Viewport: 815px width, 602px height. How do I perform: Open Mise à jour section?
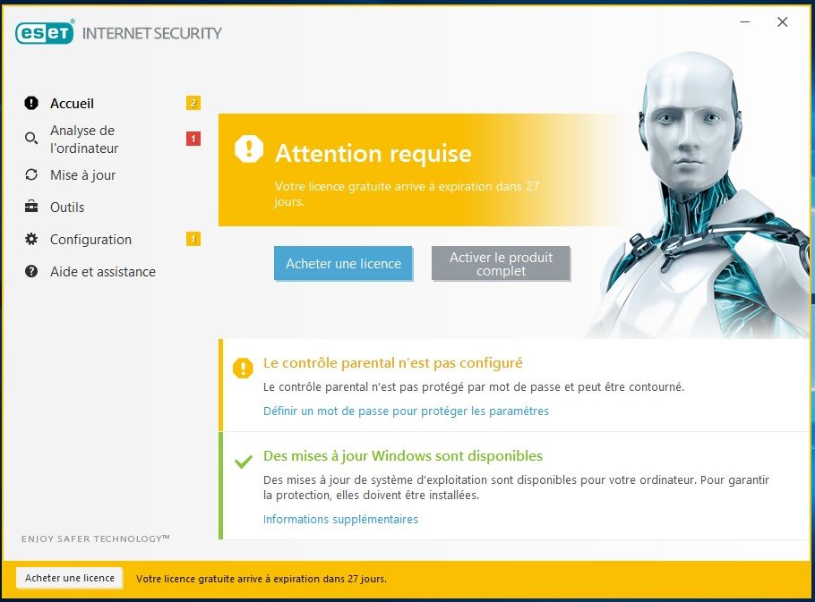[x=82, y=175]
